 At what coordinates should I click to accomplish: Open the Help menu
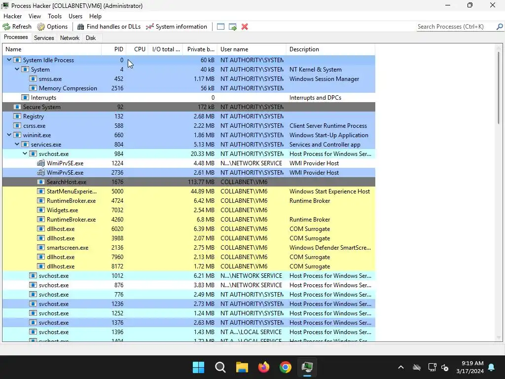pos(95,16)
